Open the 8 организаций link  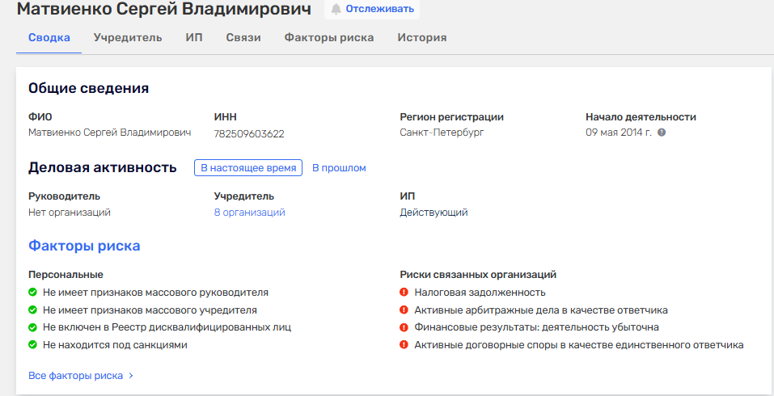[249, 213]
